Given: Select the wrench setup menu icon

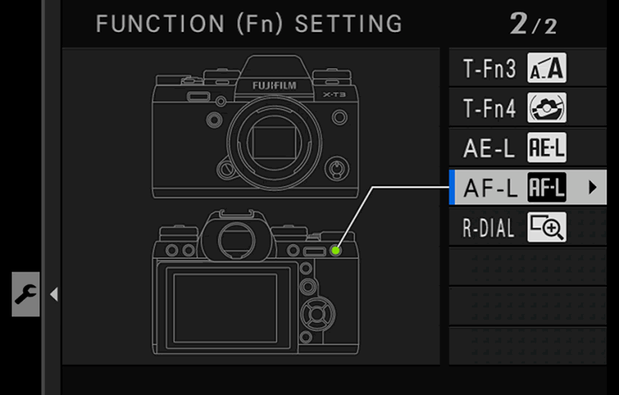Looking at the screenshot, I should [x=26, y=294].
